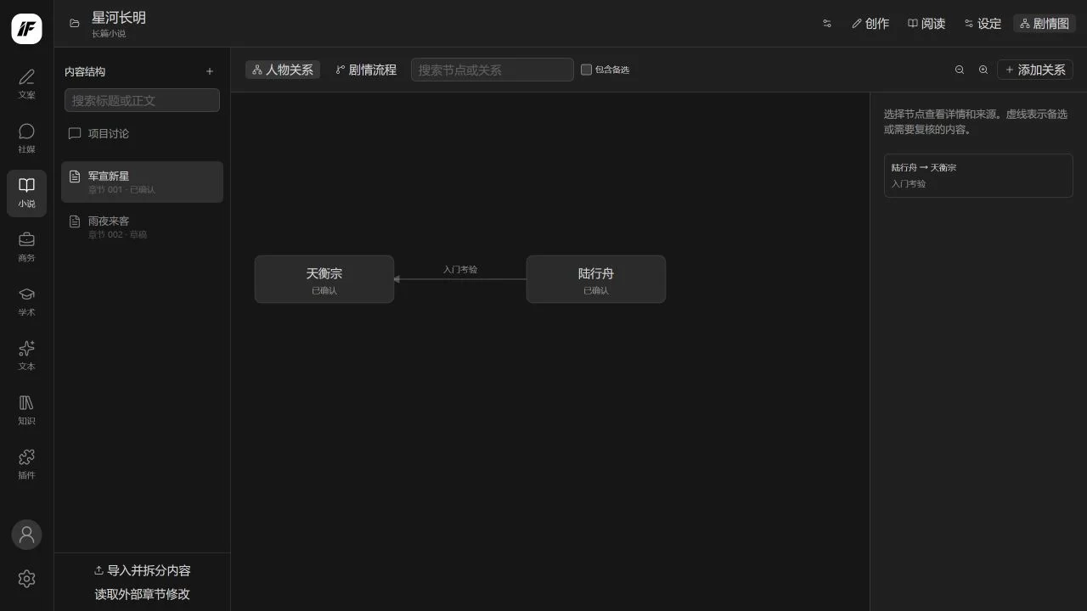The height and width of the screenshot is (611, 1087).
Task: Zoom in the relationship graph
Action: tap(983, 70)
